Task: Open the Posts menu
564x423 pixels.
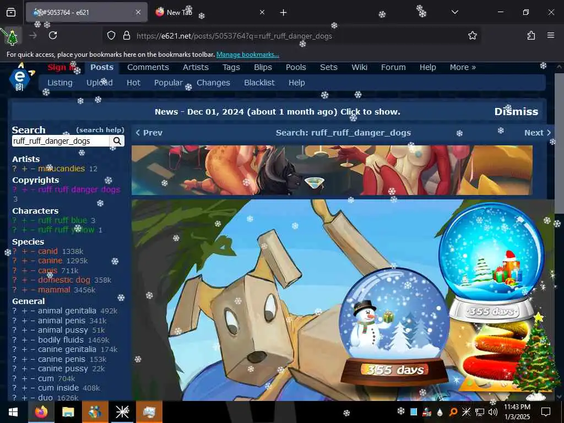Action: 102,67
